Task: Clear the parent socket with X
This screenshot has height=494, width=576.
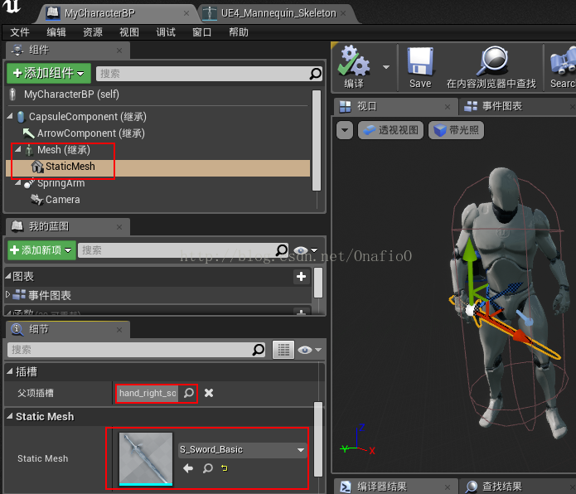Action: point(209,393)
